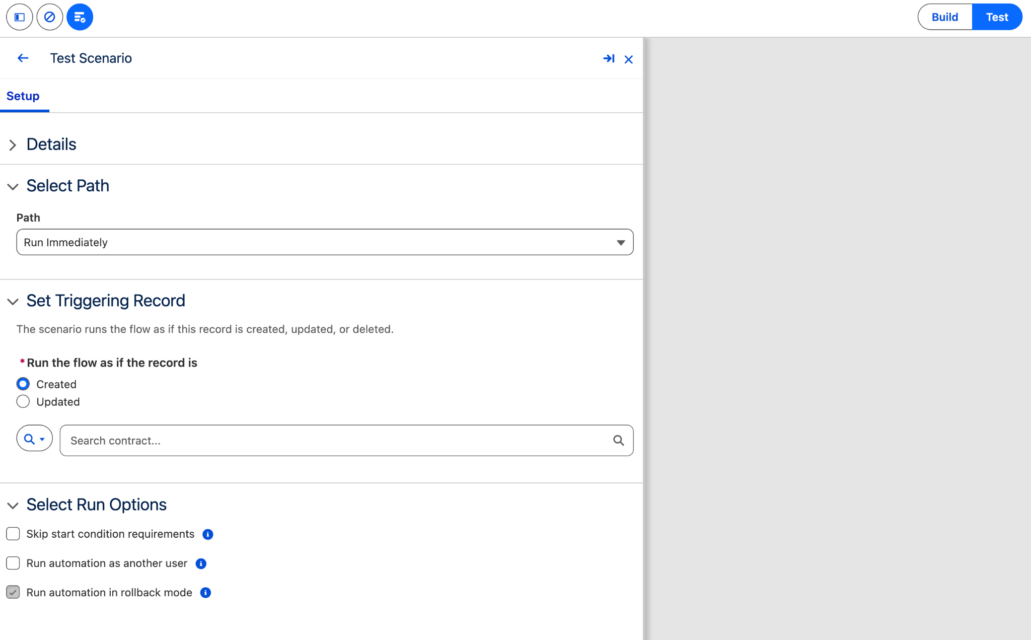Click the circle-slash icon in top toolbar
The height and width of the screenshot is (640, 1031).
[x=50, y=17]
